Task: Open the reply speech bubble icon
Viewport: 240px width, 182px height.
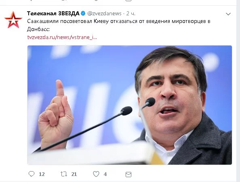Action: [32, 174]
